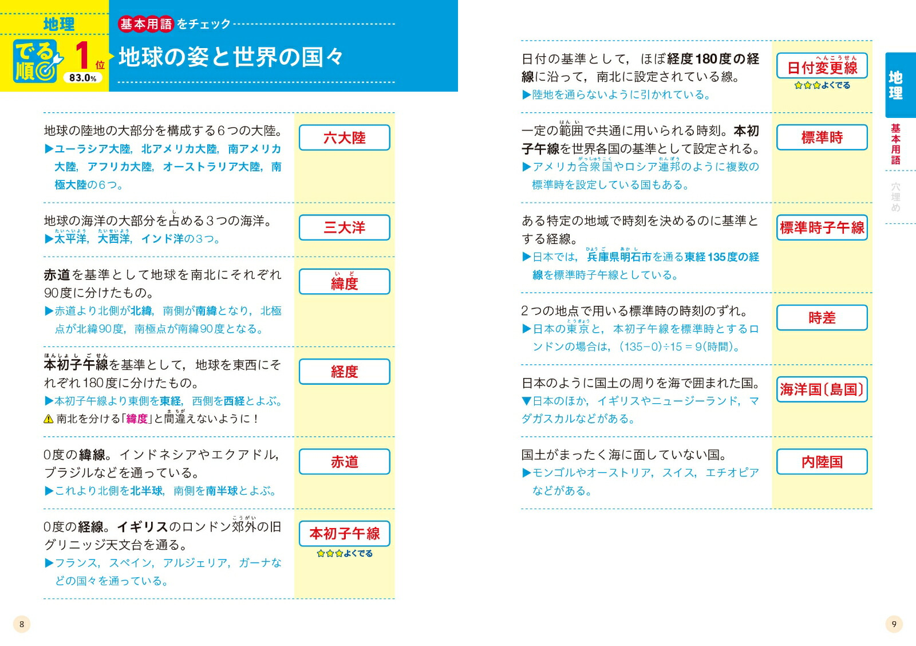Click the 標準時 answer box

(x=822, y=138)
